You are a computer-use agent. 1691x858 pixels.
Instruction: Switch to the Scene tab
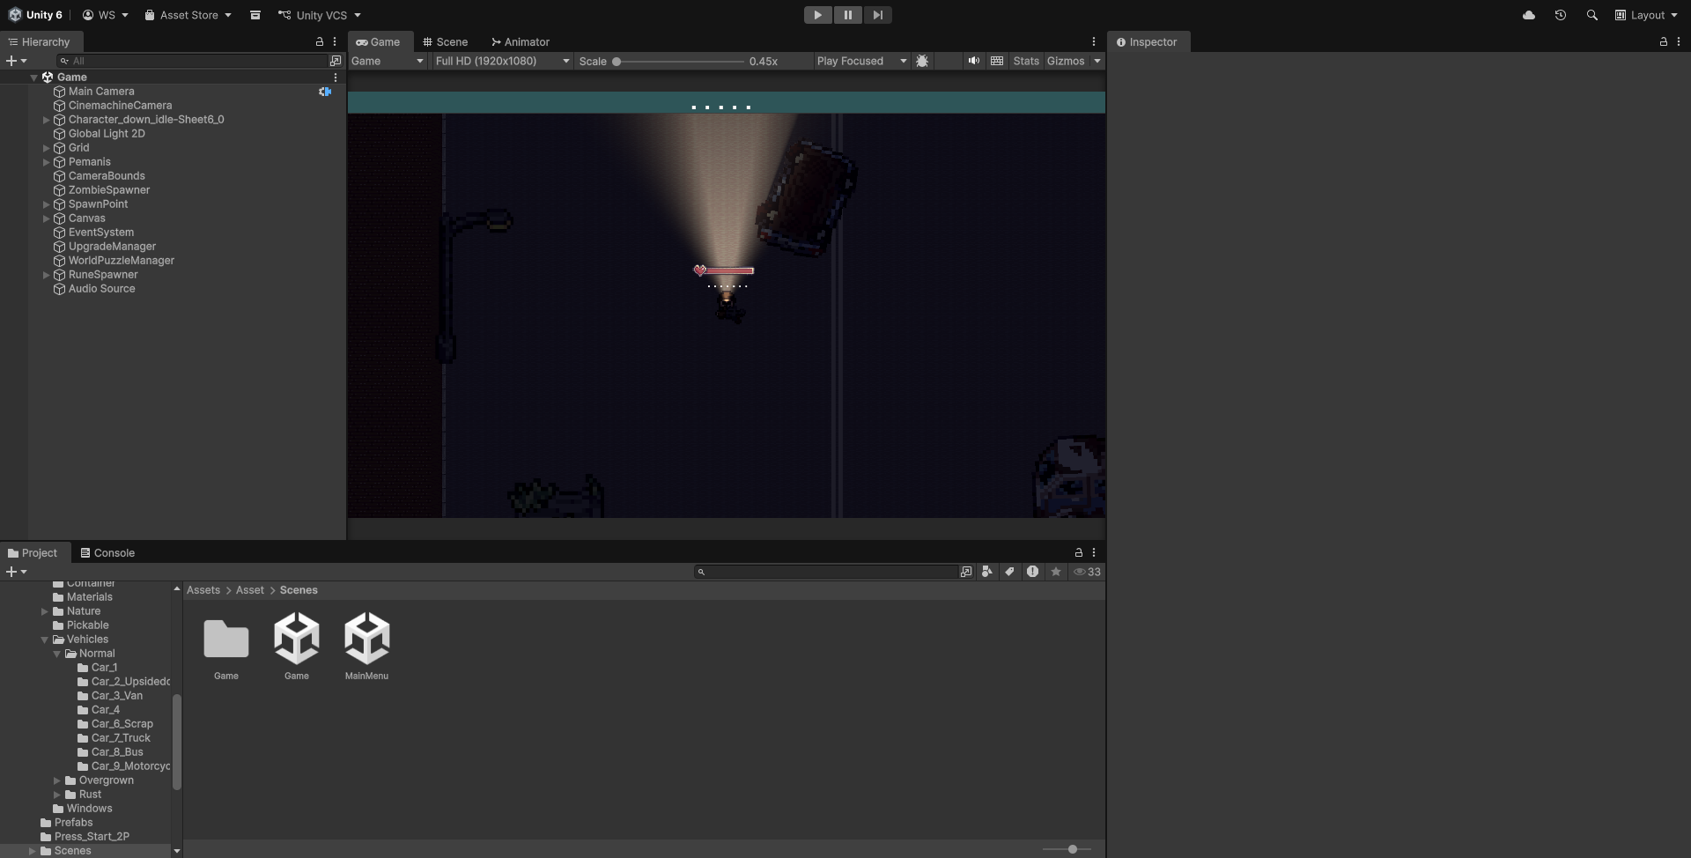click(x=445, y=41)
